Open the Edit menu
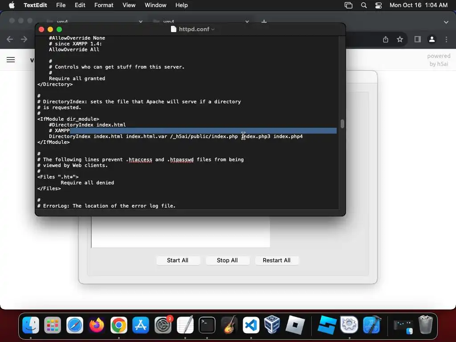Screen dimensions: 456x342 (x=80, y=5)
